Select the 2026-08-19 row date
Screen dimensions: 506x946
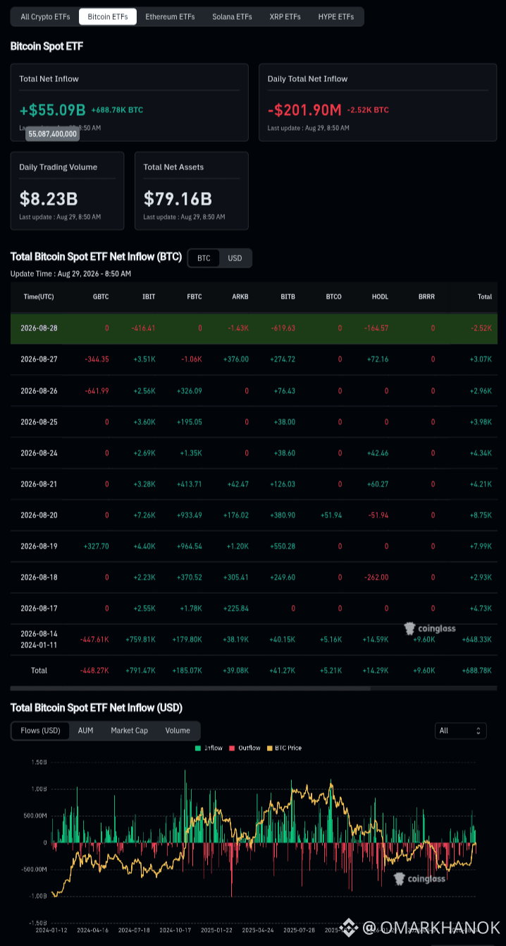pyautogui.click(x=39, y=546)
